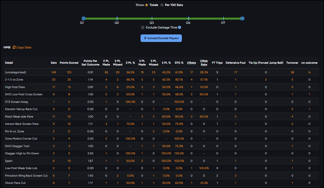
Task: Click the 22 sets link for 2-1-2 vs Zone
Action: tap(54, 79)
